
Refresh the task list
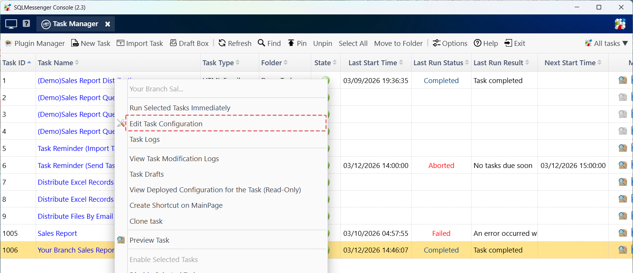235,43
